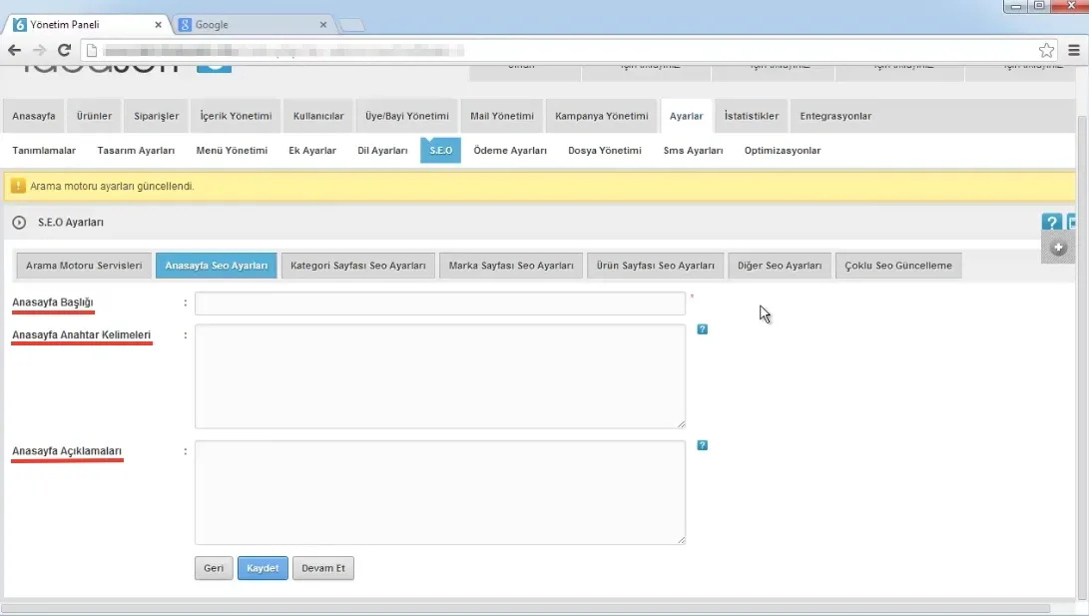
Task: Select the Ayarlar menu tab
Action: point(686,116)
